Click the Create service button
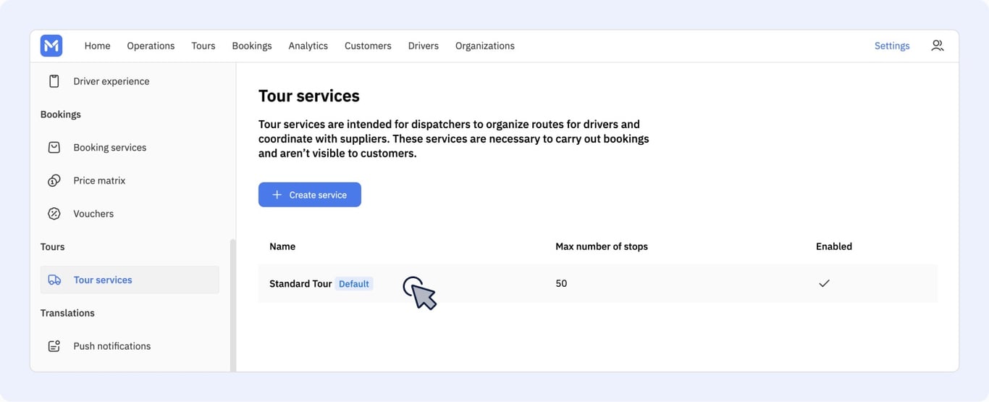This screenshot has height=402, width=989. 310,195
